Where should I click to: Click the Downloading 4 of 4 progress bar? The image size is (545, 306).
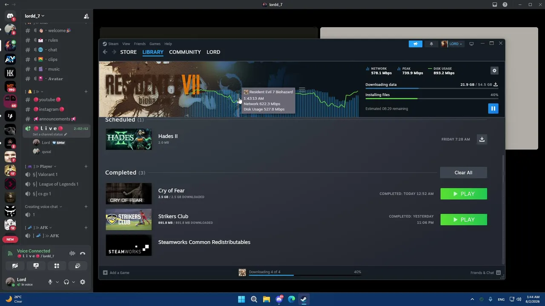(x=305, y=275)
